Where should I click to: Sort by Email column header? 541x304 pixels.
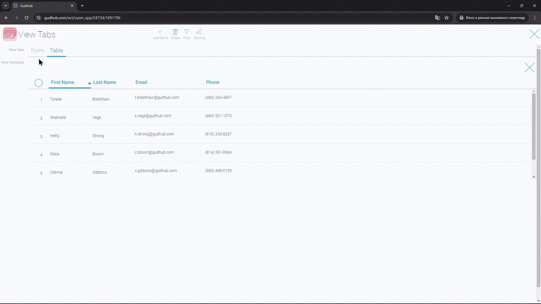click(141, 82)
